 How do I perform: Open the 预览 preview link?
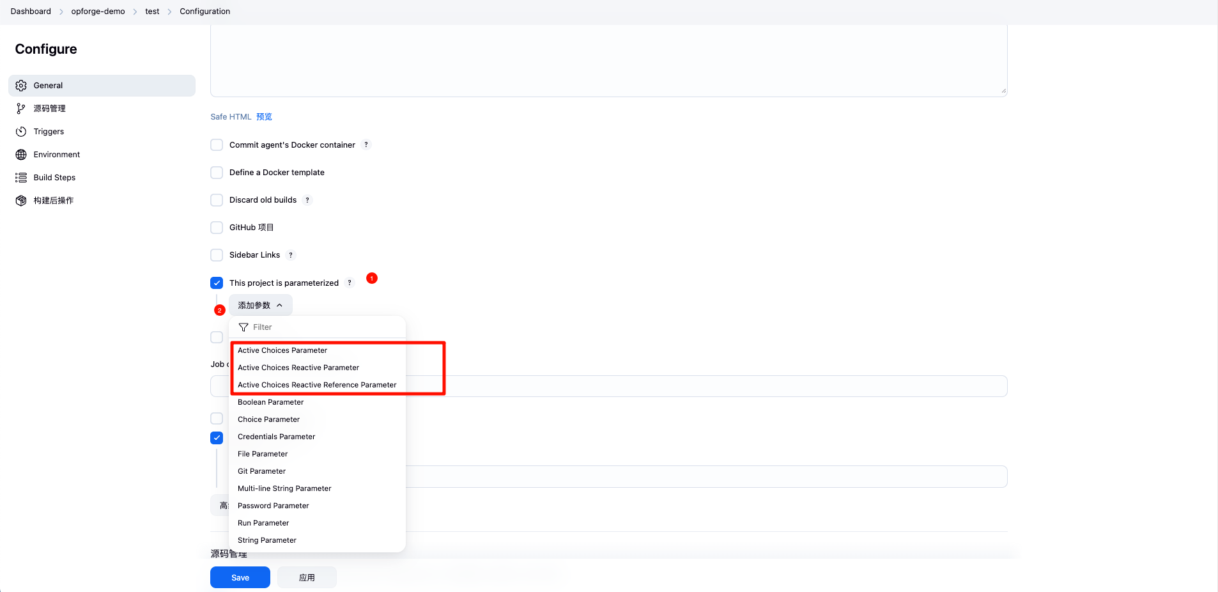264,117
